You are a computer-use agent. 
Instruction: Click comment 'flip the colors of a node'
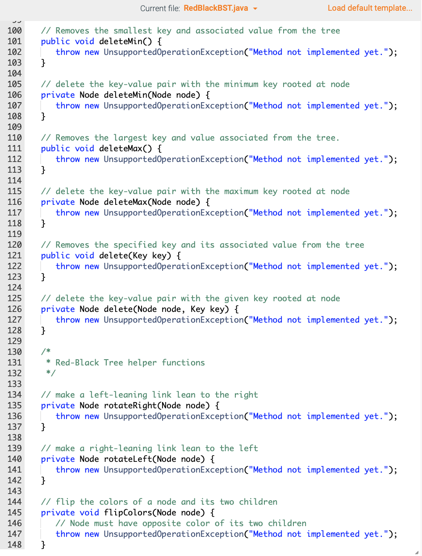click(x=159, y=502)
